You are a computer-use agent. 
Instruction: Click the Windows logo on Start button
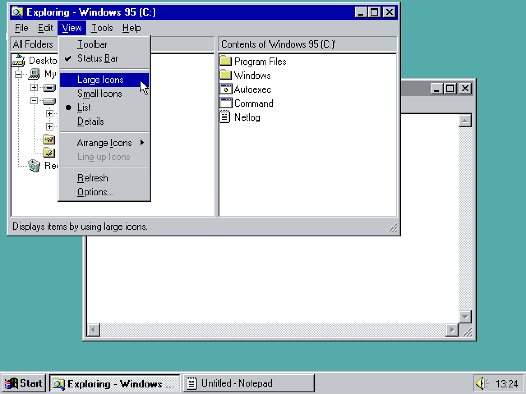tap(11, 383)
